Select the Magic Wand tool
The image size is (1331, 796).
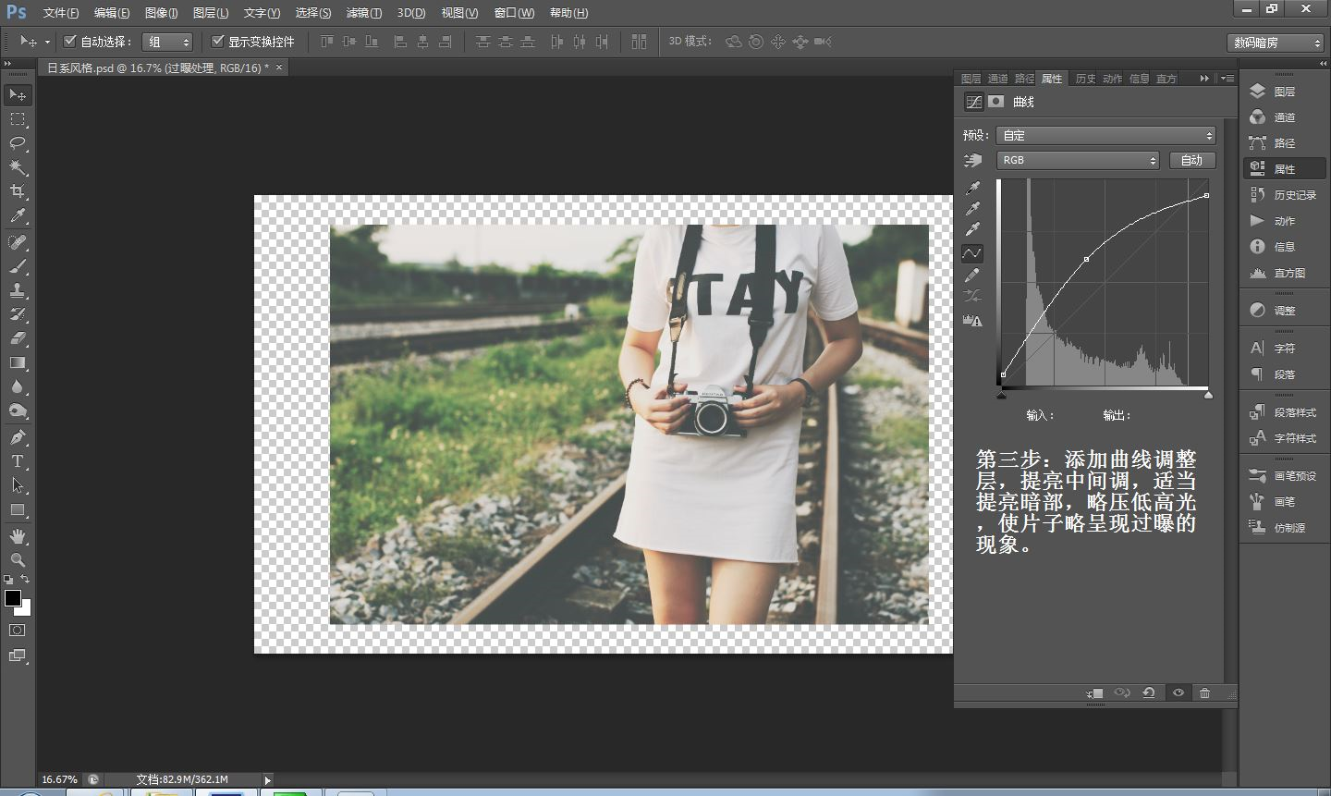[18, 167]
